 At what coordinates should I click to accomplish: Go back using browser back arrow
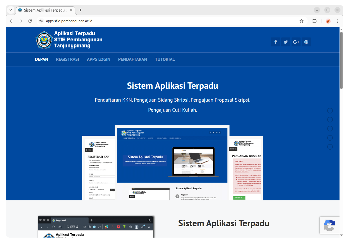tap(12, 21)
